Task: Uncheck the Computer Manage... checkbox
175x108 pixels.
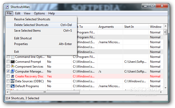Action: pyautogui.click(x=8, y=71)
